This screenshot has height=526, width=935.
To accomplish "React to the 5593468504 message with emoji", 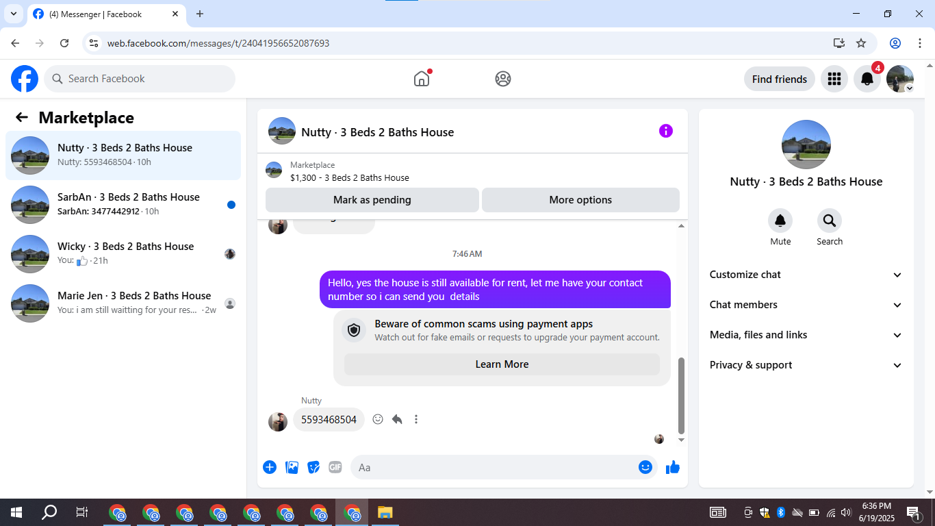I will pyautogui.click(x=378, y=419).
